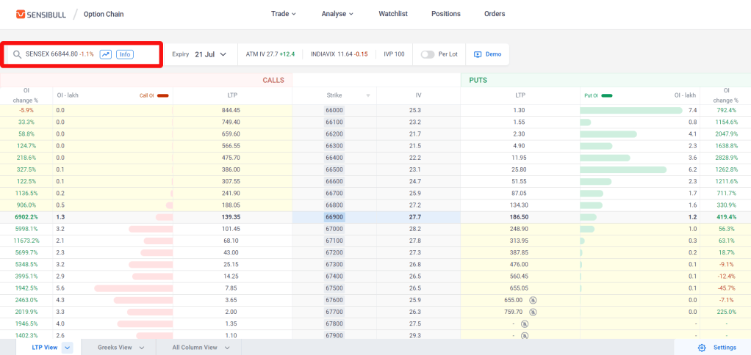Image resolution: width=751 pixels, height=355 pixels.
Task: Select strike 66900 ATM cell
Action: [334, 217]
